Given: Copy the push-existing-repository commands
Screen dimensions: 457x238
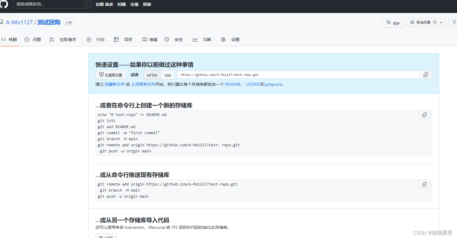Looking at the screenshot, I should tap(424, 184).
